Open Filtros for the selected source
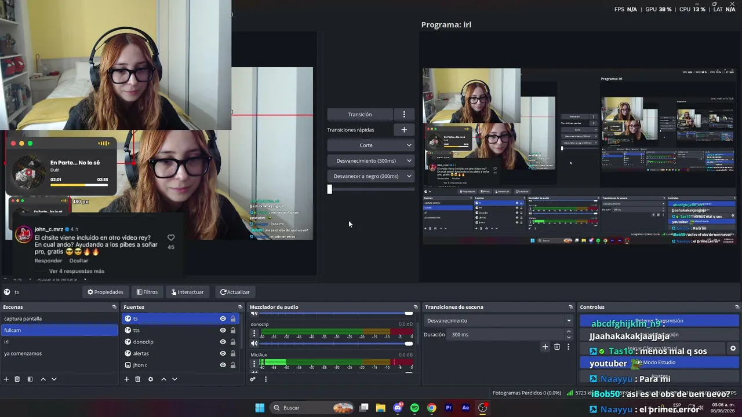The image size is (742, 417). click(x=147, y=292)
